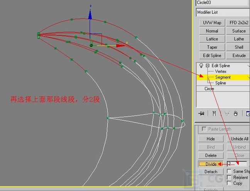The height and width of the screenshot is (191, 250).
Task: Click the Close spline button
Action: [239, 155]
